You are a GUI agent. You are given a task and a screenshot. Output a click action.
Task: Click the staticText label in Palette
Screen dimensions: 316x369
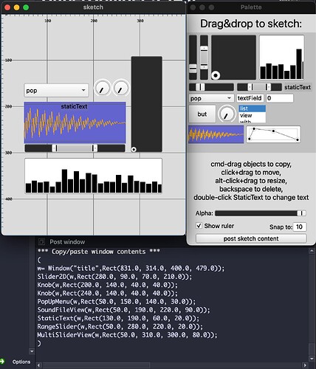(x=298, y=87)
